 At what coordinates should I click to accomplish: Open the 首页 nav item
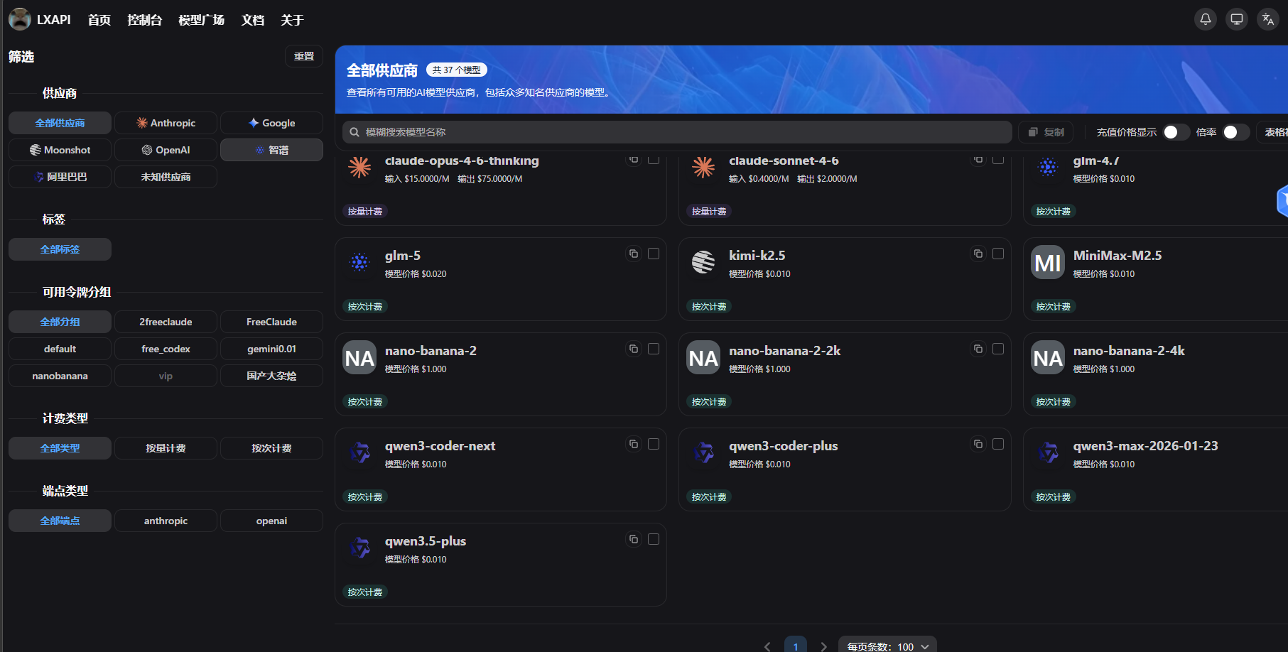tap(99, 20)
